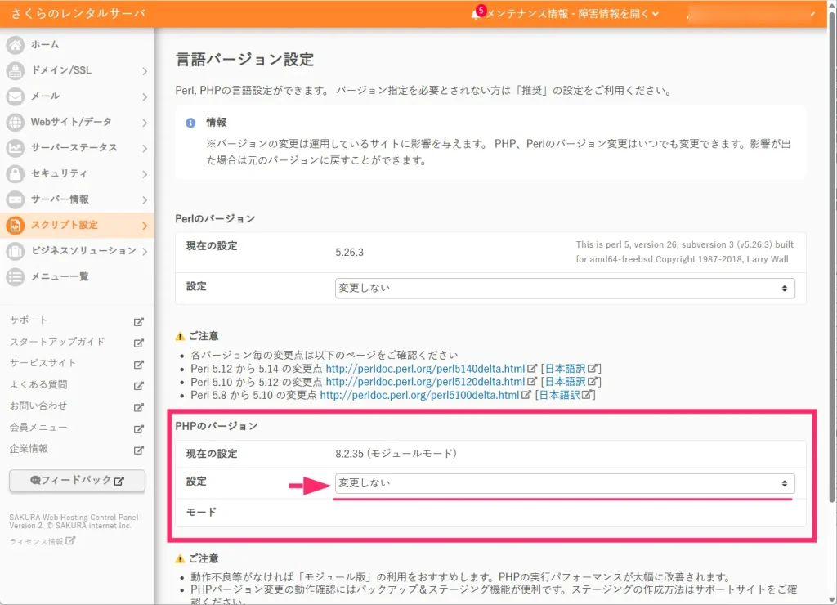Expand the サーバー情報 submenu chevron
The width and height of the screenshot is (837, 605).
[145, 199]
